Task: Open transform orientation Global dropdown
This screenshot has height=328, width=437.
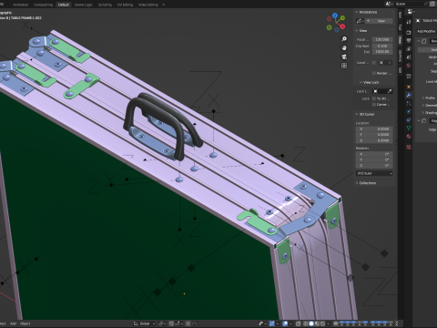Action: click(145, 323)
